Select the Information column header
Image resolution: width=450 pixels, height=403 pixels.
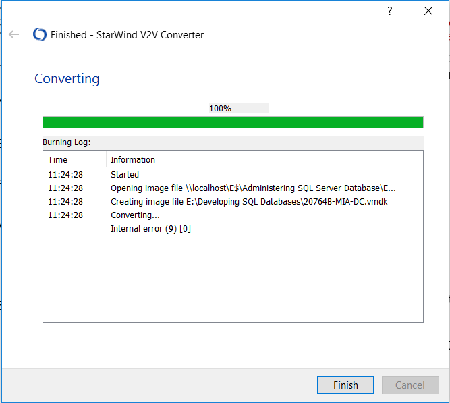pos(254,159)
